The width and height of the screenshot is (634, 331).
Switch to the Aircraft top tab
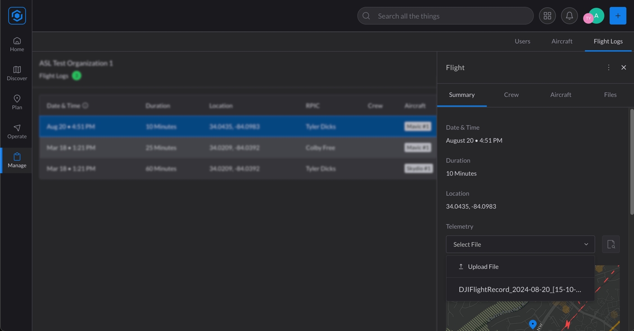(x=562, y=41)
